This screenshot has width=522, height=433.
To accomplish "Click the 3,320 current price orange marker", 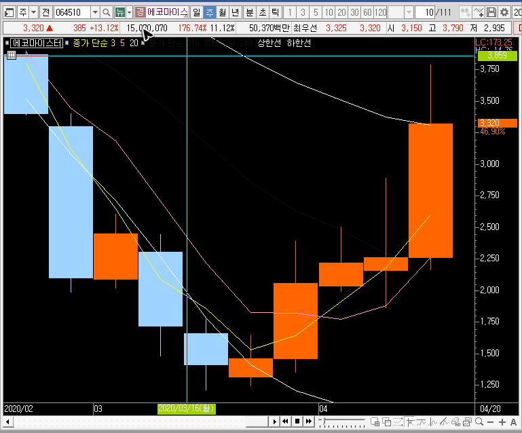I will tap(498, 123).
